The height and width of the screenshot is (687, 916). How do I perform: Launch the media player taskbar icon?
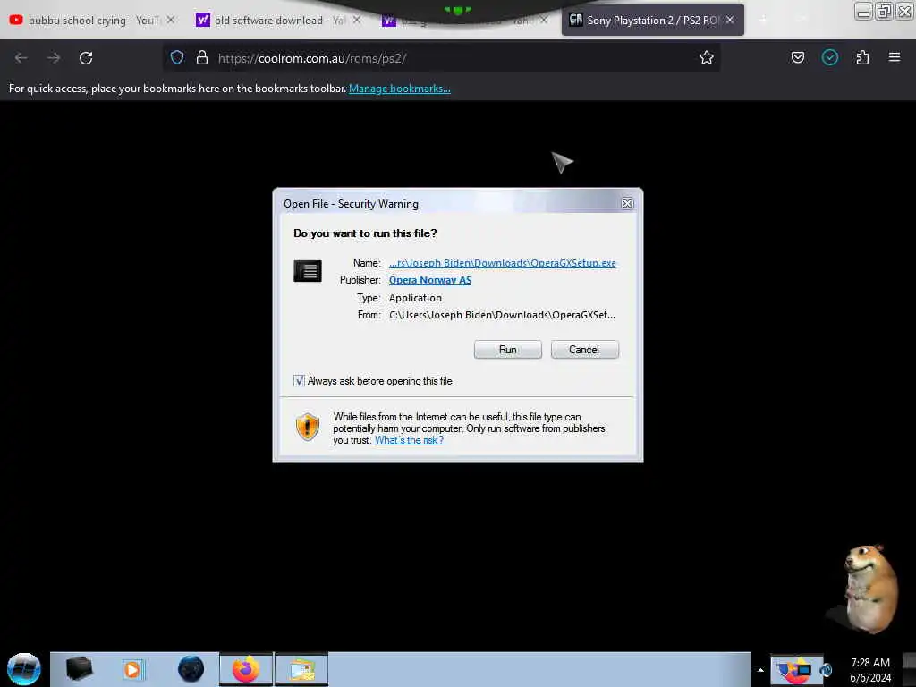[x=132, y=669]
